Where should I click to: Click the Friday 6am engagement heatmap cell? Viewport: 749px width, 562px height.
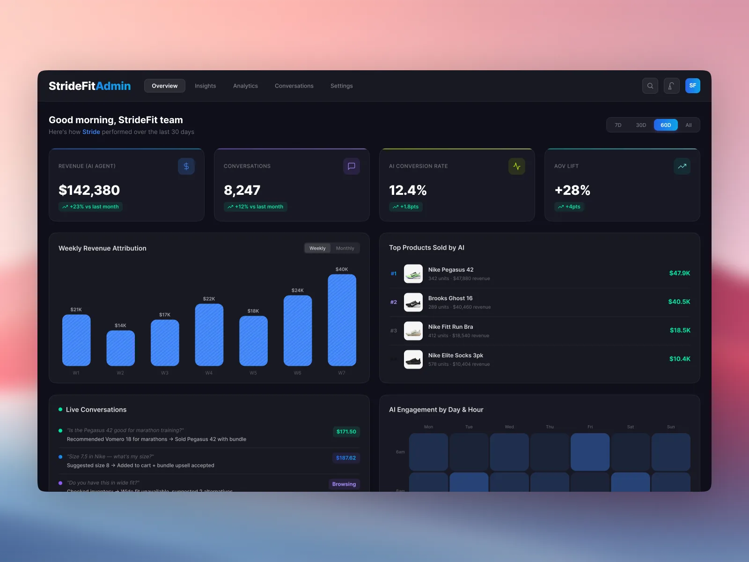[x=590, y=452]
